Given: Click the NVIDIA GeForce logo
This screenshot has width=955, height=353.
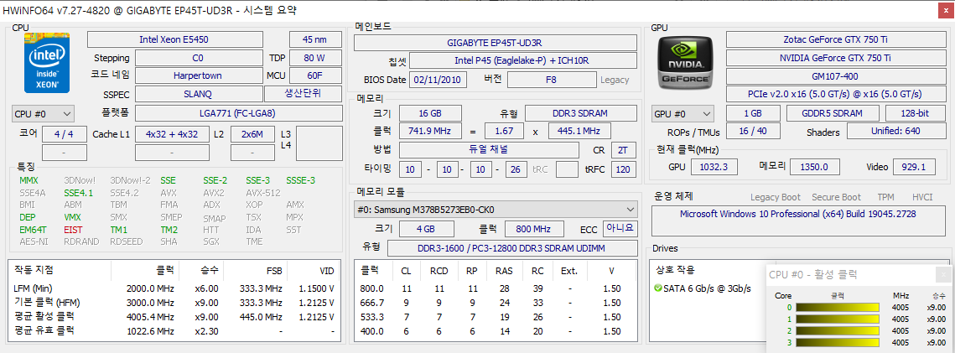Looking at the screenshot, I should (687, 61).
